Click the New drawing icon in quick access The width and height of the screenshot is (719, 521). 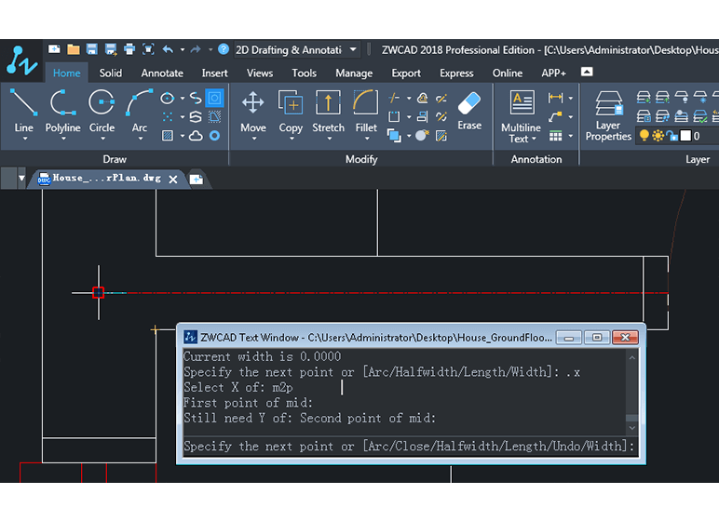pos(54,49)
